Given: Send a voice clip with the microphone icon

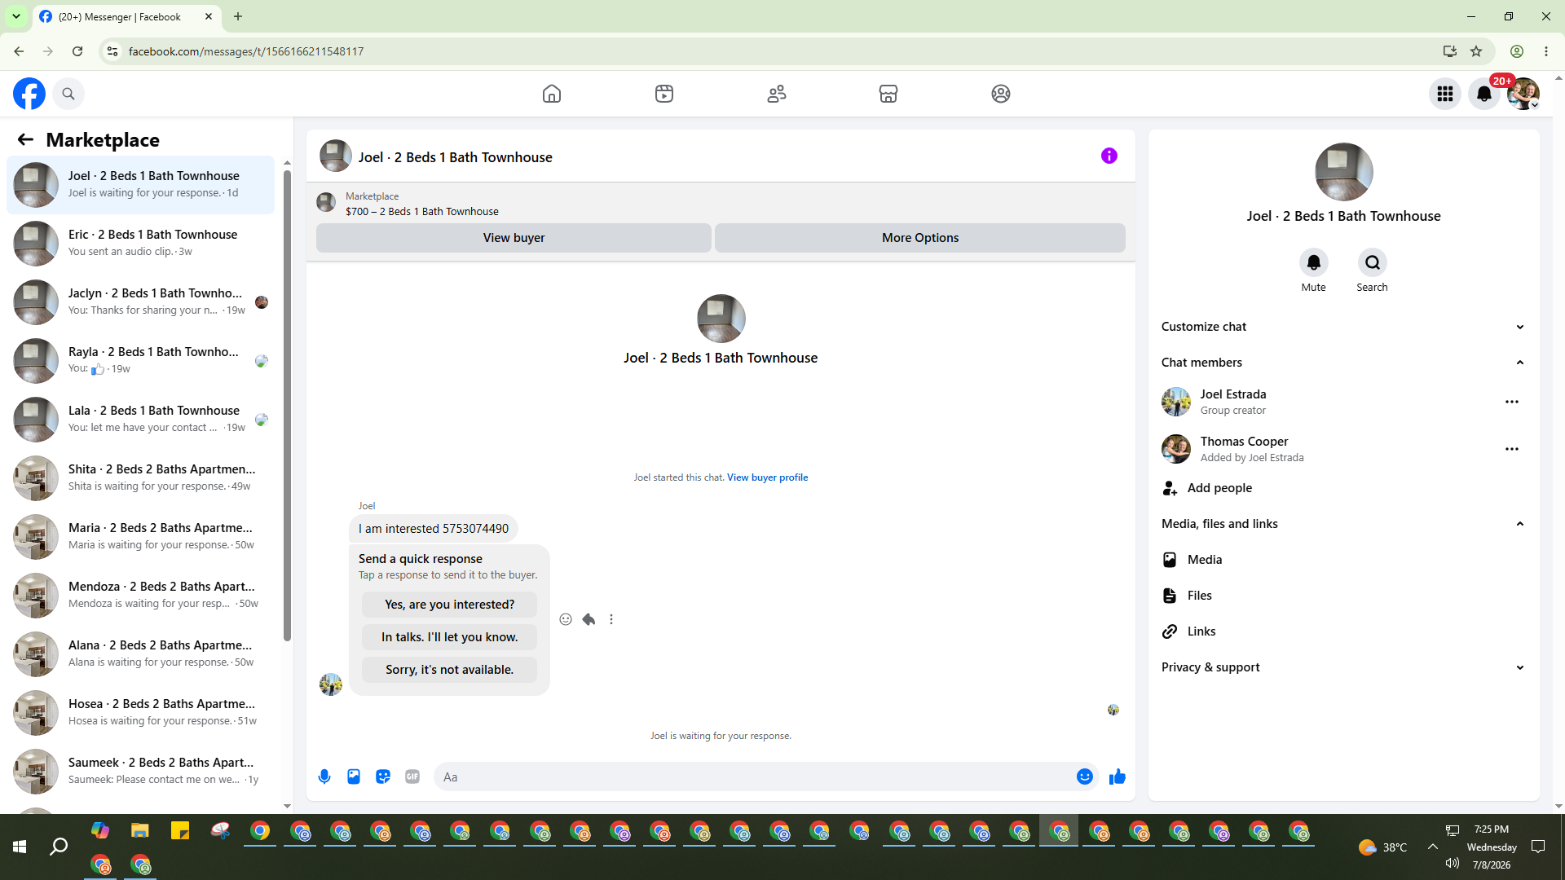Looking at the screenshot, I should pyautogui.click(x=324, y=777).
